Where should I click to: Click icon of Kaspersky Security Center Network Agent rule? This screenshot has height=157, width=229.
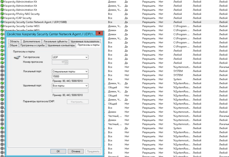[x=2, y=22]
